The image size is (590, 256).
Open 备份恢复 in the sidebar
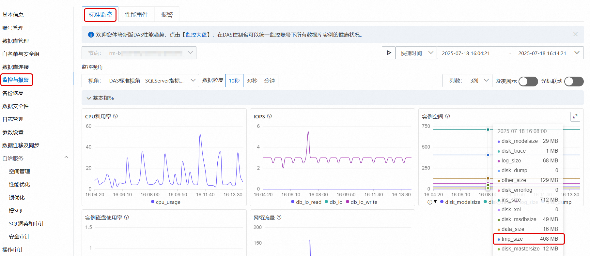(x=13, y=93)
